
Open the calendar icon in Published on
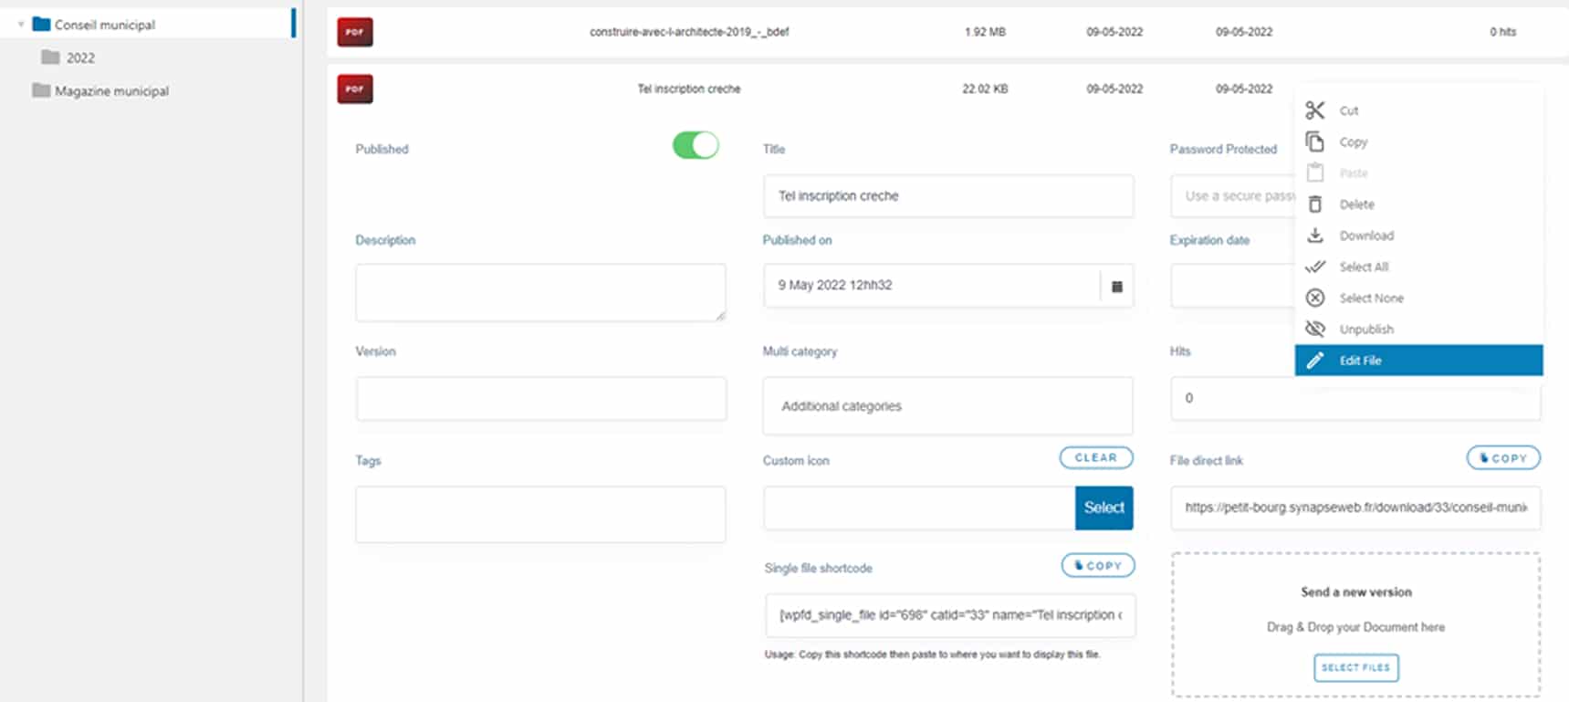[1116, 287]
